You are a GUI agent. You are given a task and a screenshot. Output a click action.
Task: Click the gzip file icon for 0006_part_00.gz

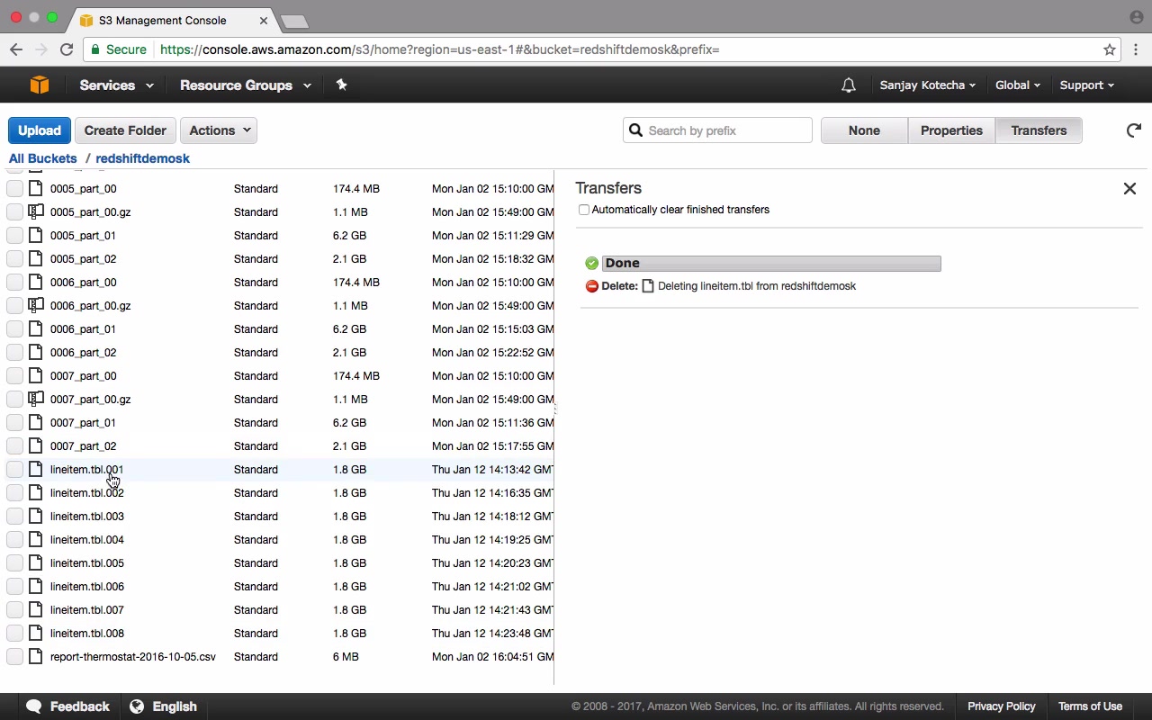coord(35,305)
